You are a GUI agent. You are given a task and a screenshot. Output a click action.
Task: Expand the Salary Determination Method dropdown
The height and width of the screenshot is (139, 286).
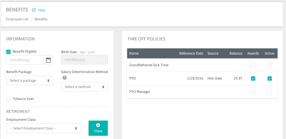[x=84, y=87]
